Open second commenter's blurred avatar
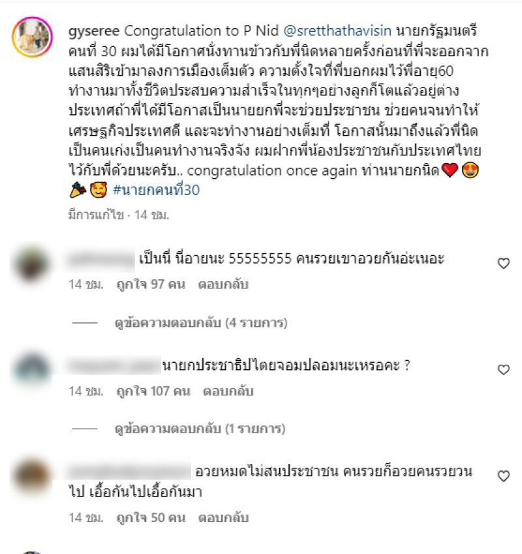Screen dimensions: 522x554 click(31, 369)
